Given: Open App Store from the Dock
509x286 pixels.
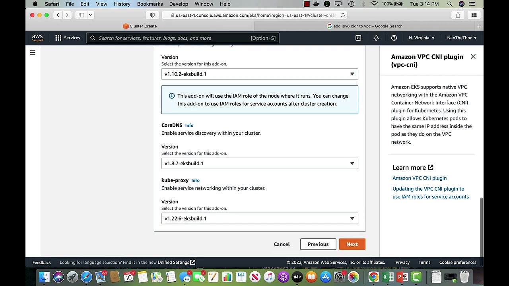Looking at the screenshot, I should coord(326,277).
